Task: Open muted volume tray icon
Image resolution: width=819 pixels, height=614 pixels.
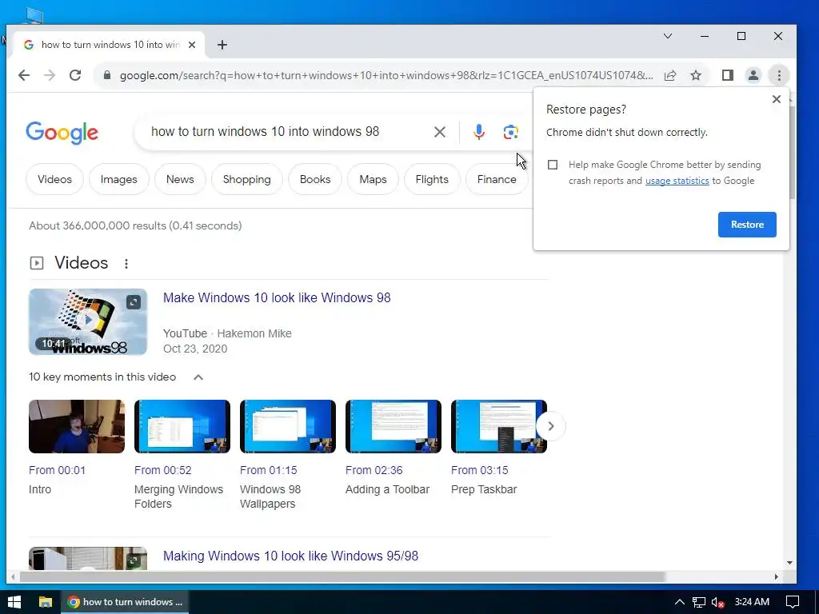Action: click(718, 602)
